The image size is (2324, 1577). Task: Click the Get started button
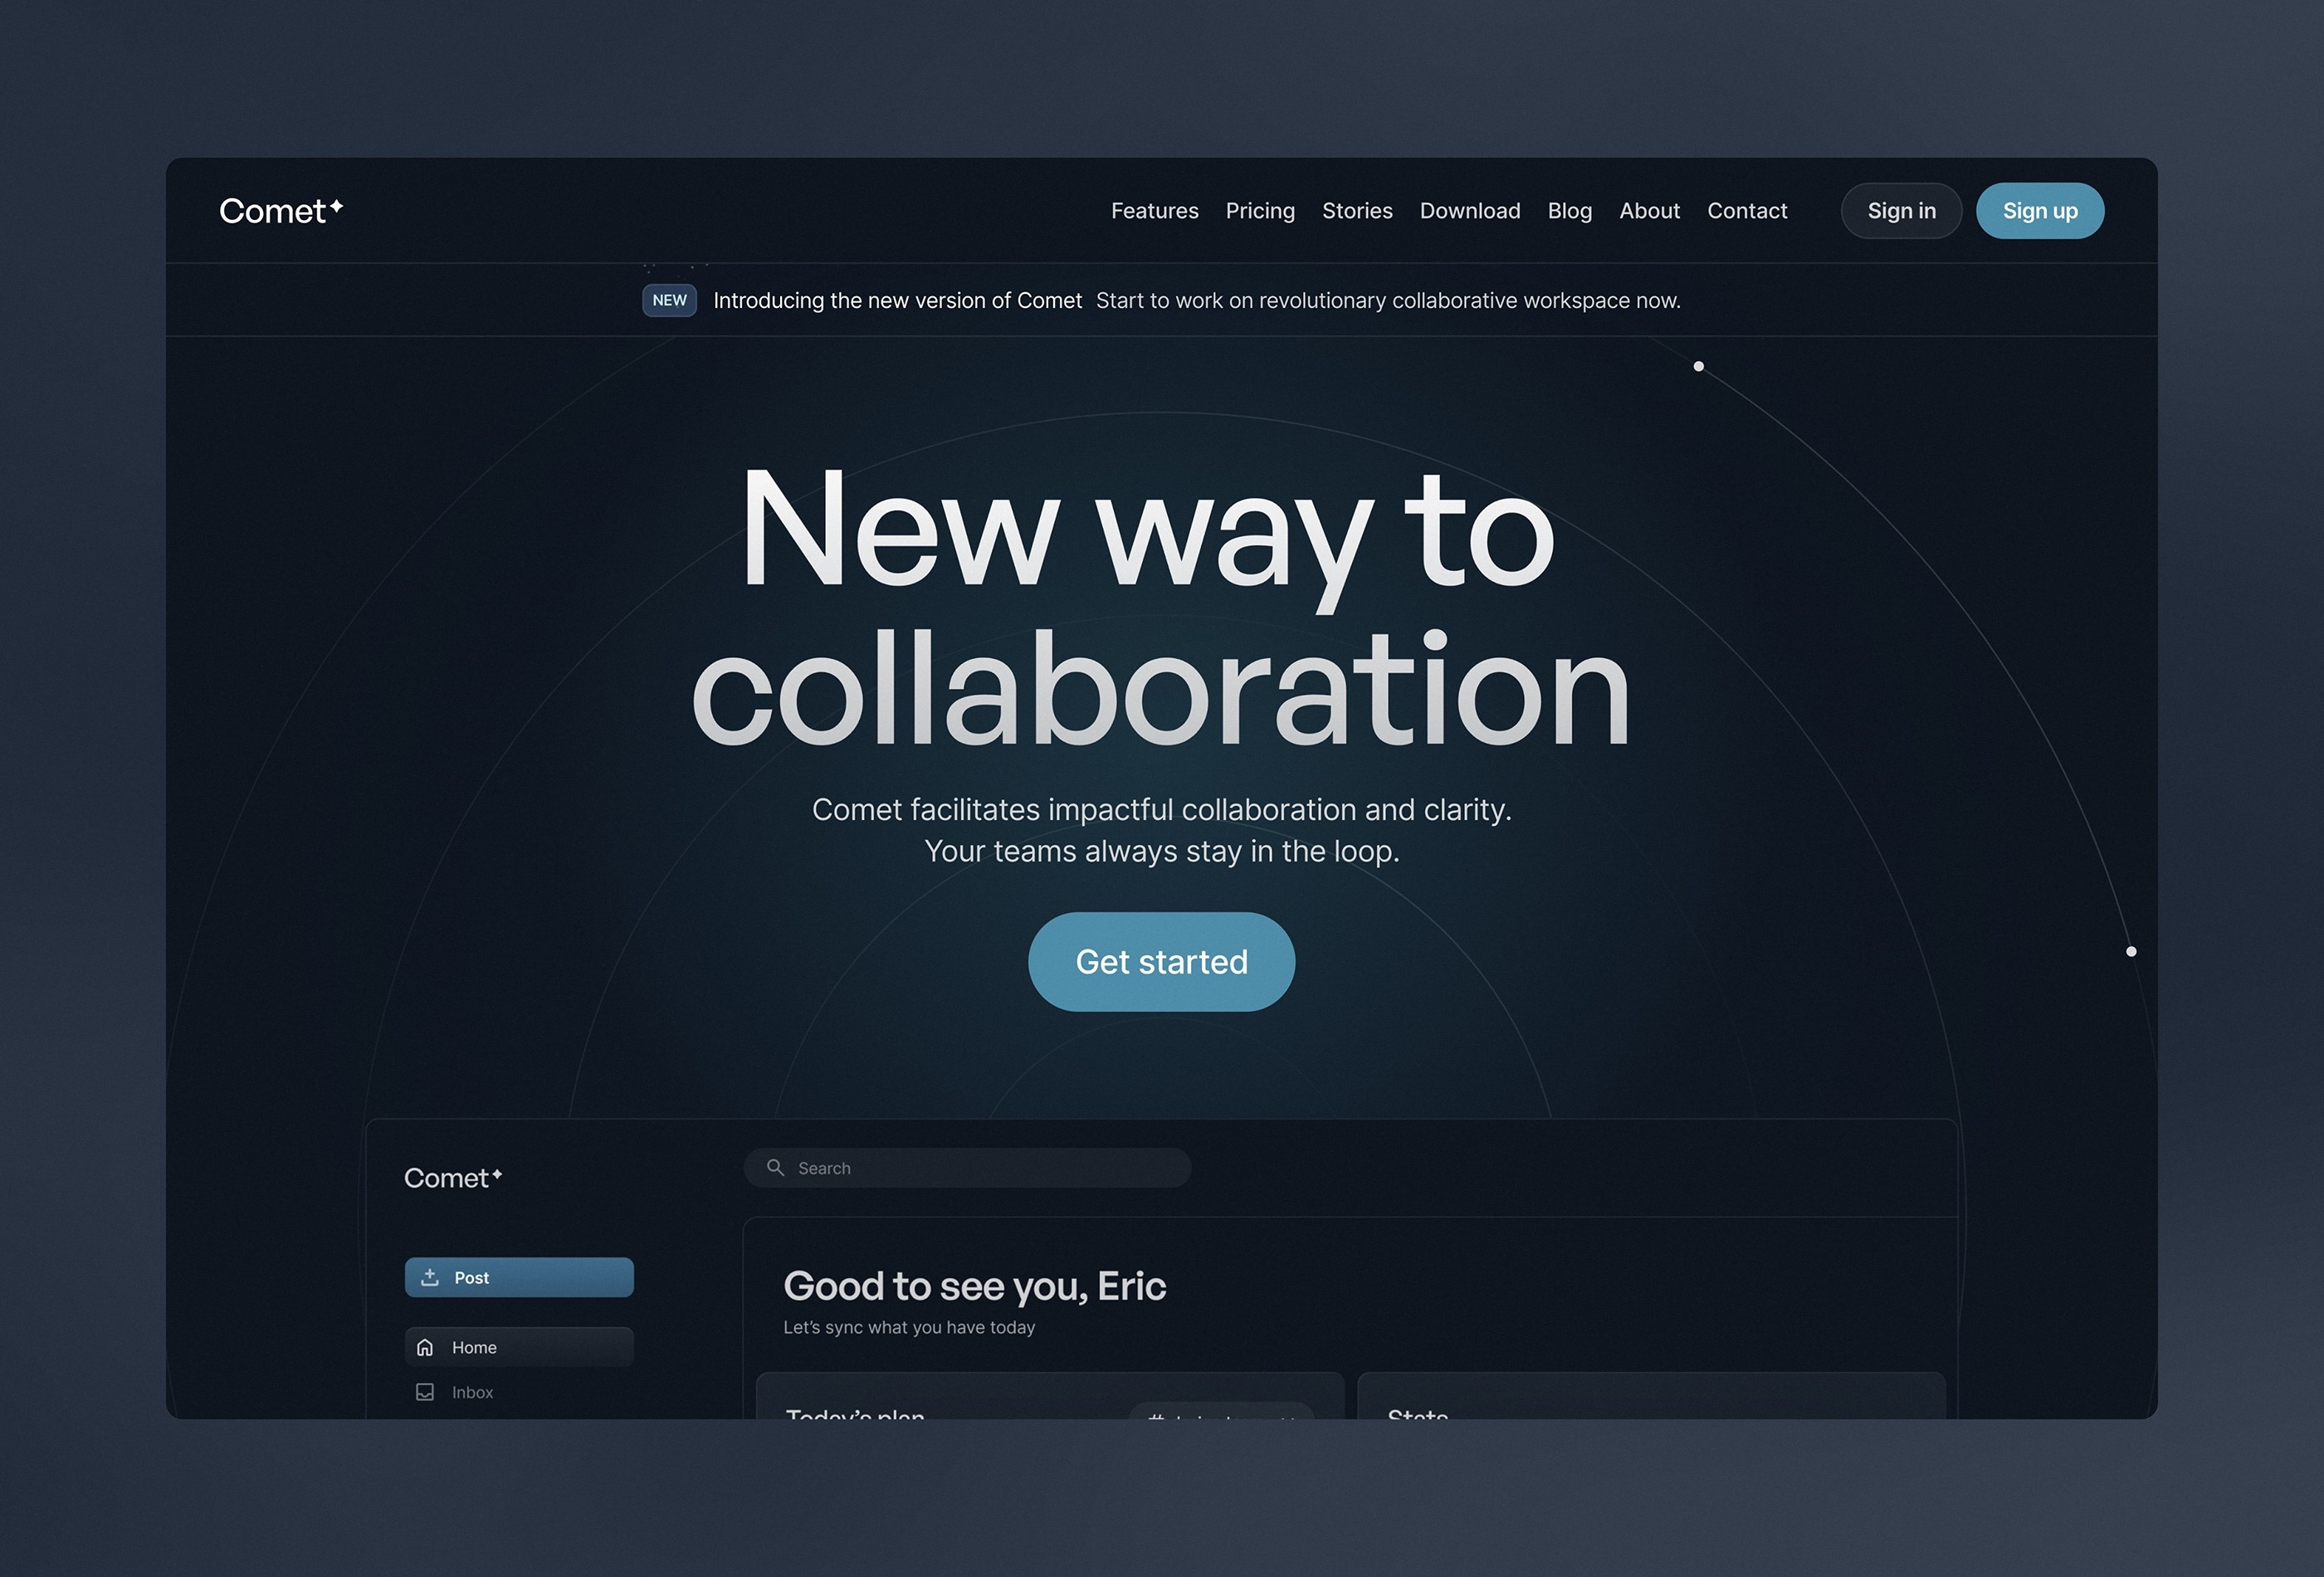point(1161,961)
